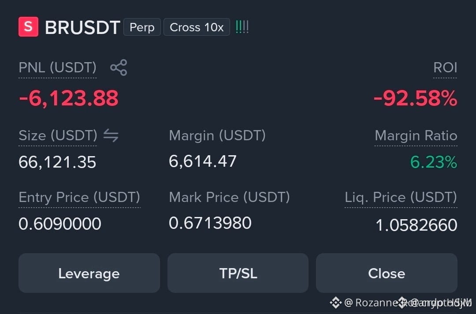Click the 6,614.47 margin value
This screenshot has height=314, width=476.
(202, 161)
